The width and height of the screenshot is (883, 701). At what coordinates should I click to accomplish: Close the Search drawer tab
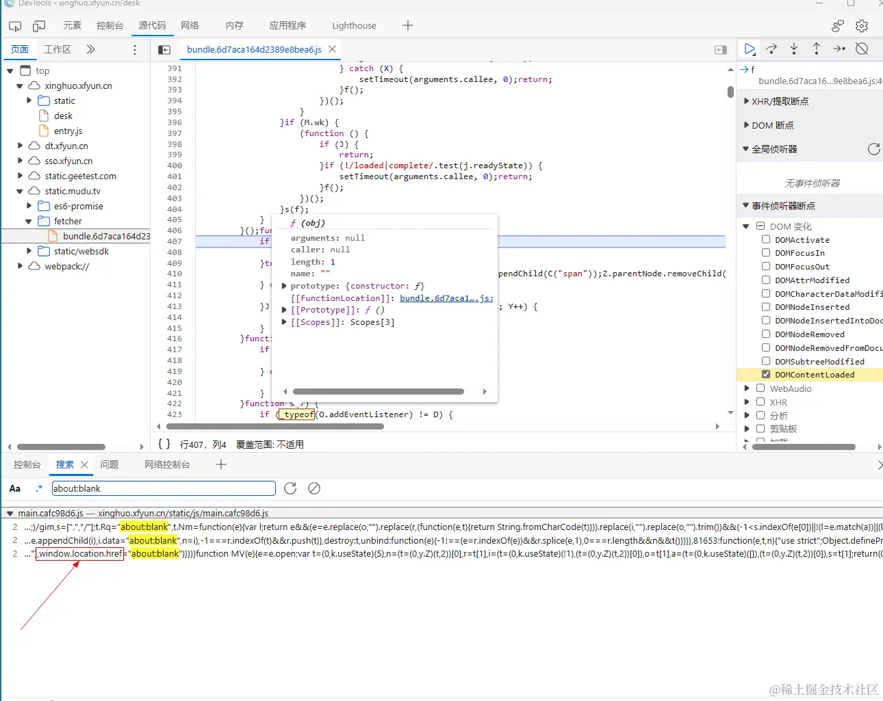[84, 464]
